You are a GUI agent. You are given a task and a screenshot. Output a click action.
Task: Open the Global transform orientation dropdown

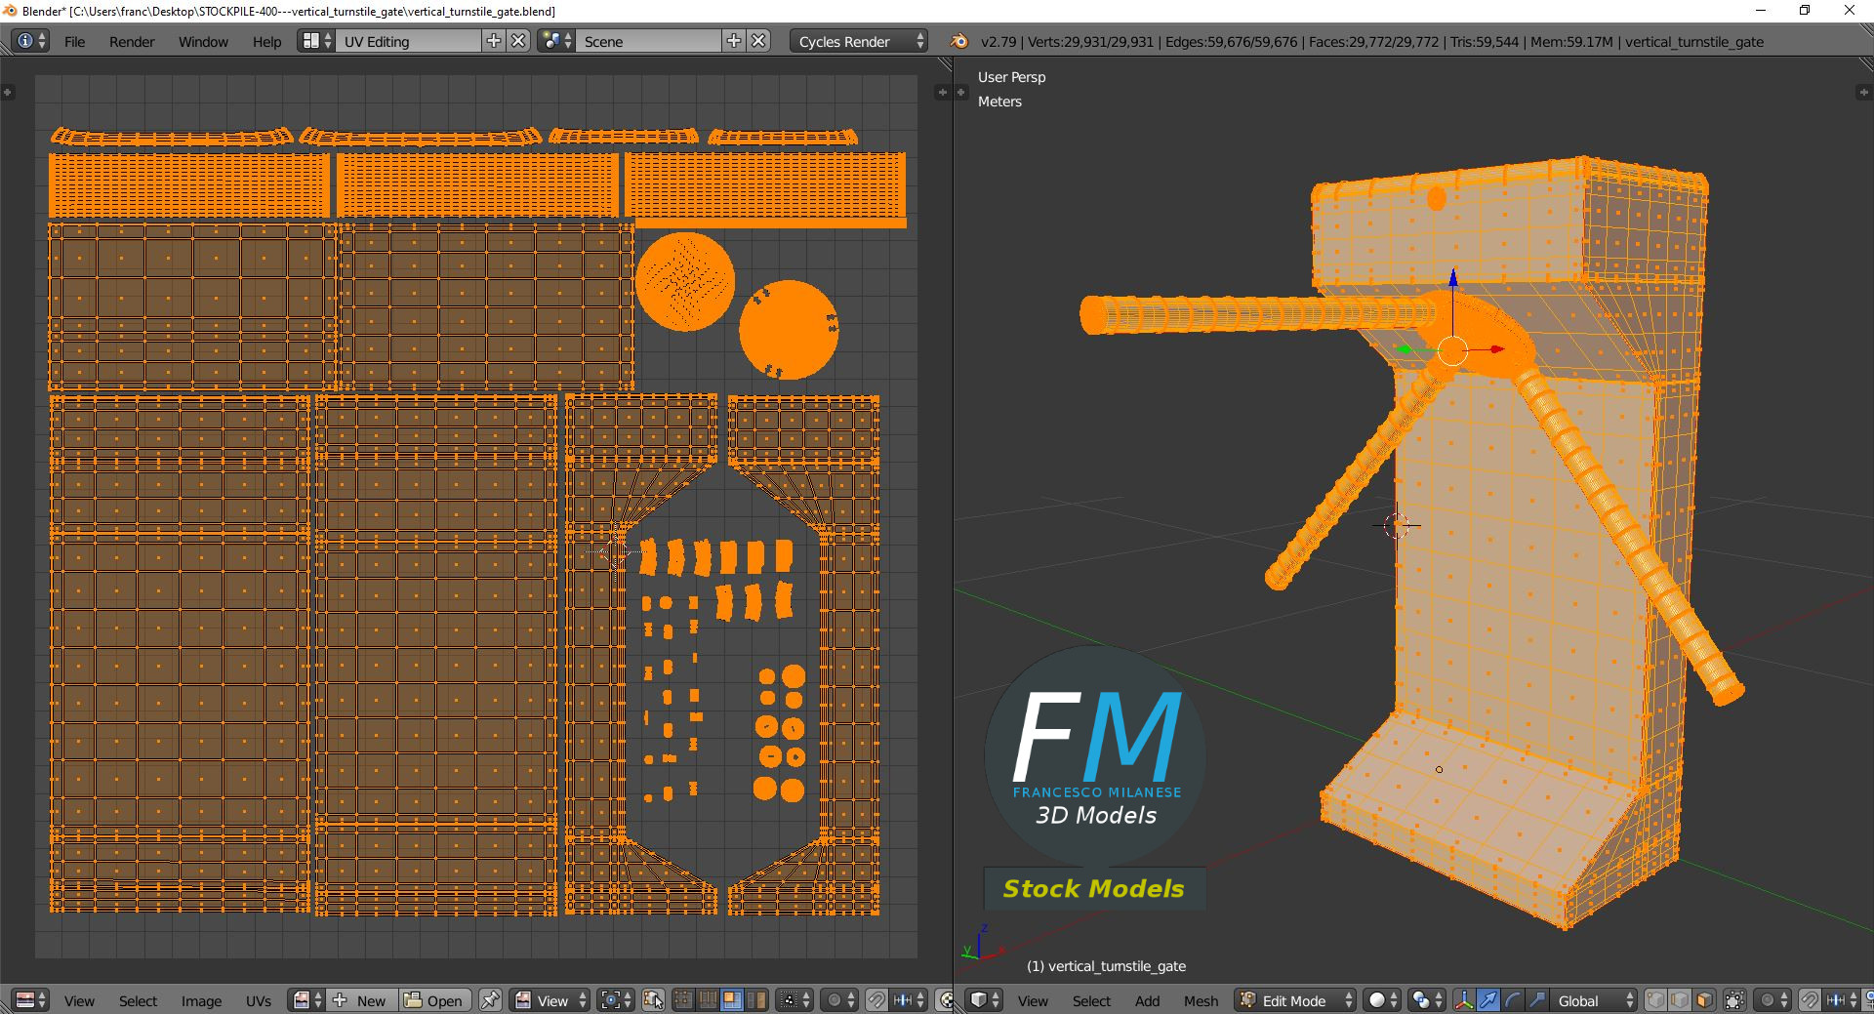(1593, 1000)
